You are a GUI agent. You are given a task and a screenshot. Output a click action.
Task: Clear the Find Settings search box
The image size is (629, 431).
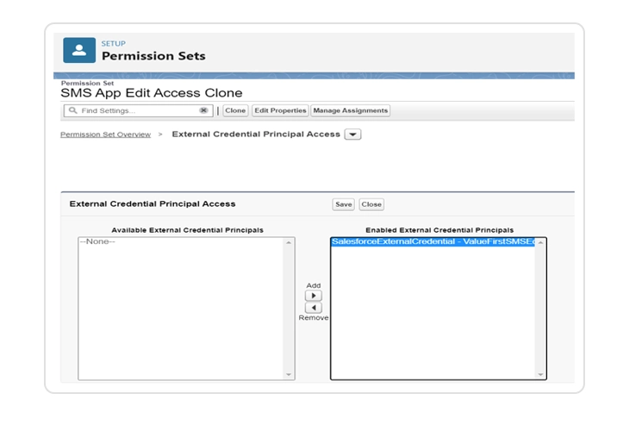point(203,111)
